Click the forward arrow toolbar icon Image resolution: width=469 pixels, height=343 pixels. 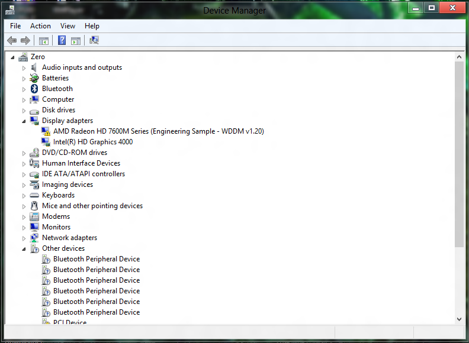click(x=25, y=40)
